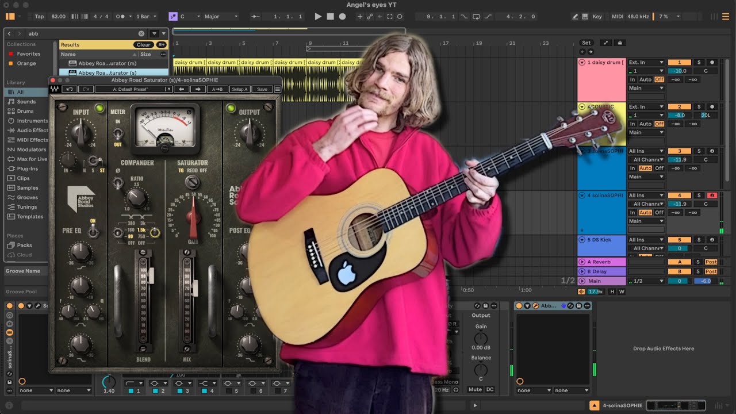Open Sounds in the Library
The image size is (736, 414).
point(26,102)
